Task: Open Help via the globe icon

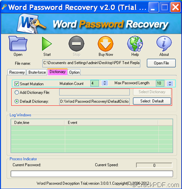Action: pyautogui.click(x=135, y=44)
